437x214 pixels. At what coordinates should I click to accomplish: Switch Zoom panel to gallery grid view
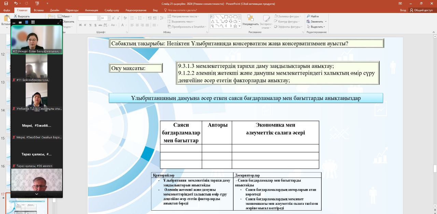pyautogui.click(x=33, y=22)
